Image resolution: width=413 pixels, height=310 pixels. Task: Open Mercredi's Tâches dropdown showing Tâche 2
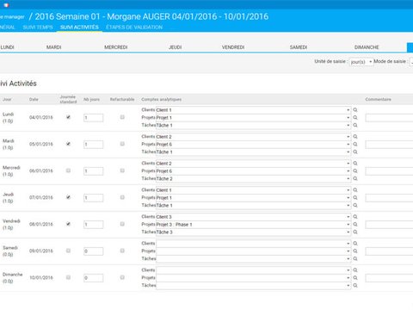[x=253, y=179]
